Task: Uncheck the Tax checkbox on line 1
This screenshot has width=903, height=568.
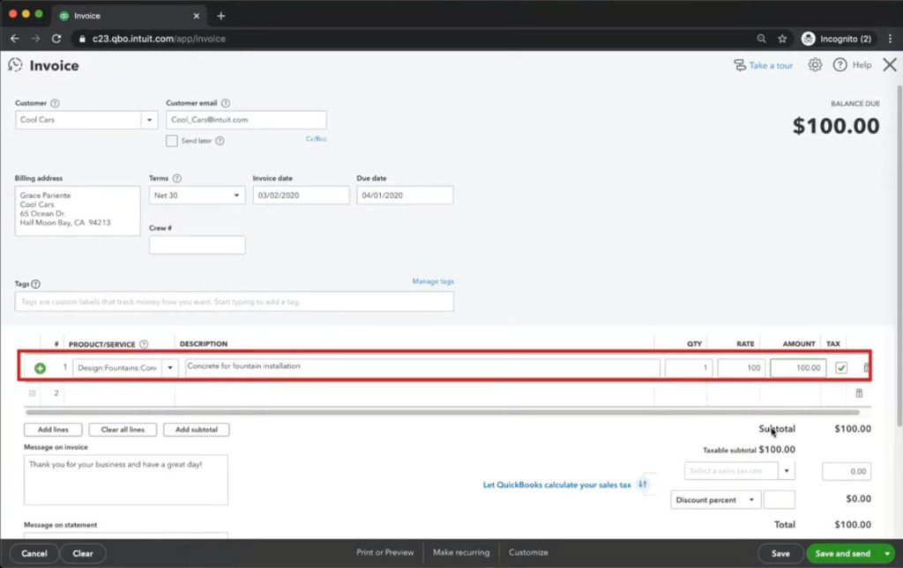Action: click(x=841, y=368)
